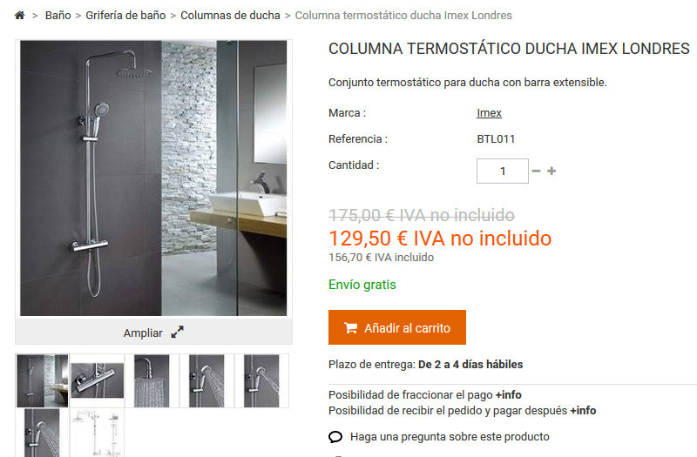Open Columnas de ducha breadcrumb link
The width and height of the screenshot is (697, 457).
[230, 16]
